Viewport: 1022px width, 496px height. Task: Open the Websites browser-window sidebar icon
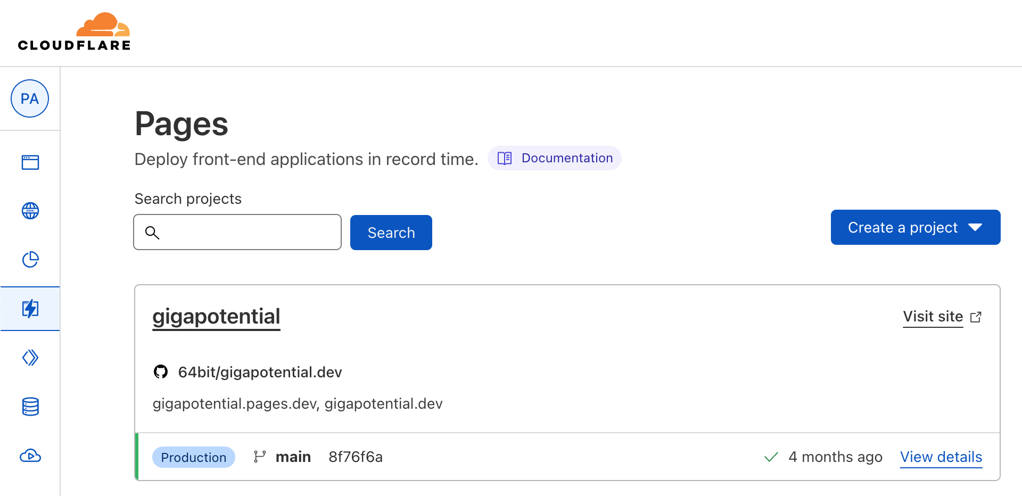click(x=30, y=162)
